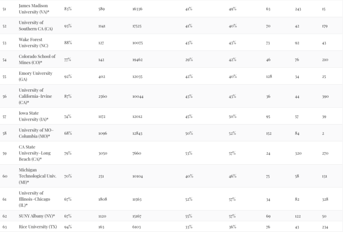343x232 pixels.
Task: Select University of Illinois–Chicago name
Action: (34, 199)
